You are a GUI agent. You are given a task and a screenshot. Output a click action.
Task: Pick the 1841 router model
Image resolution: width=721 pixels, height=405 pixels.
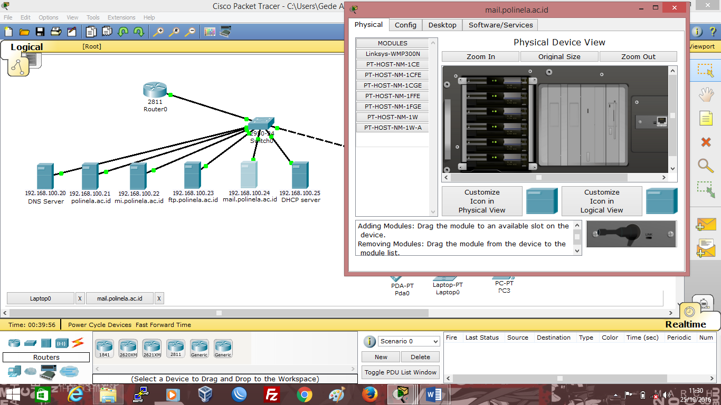[105, 349]
